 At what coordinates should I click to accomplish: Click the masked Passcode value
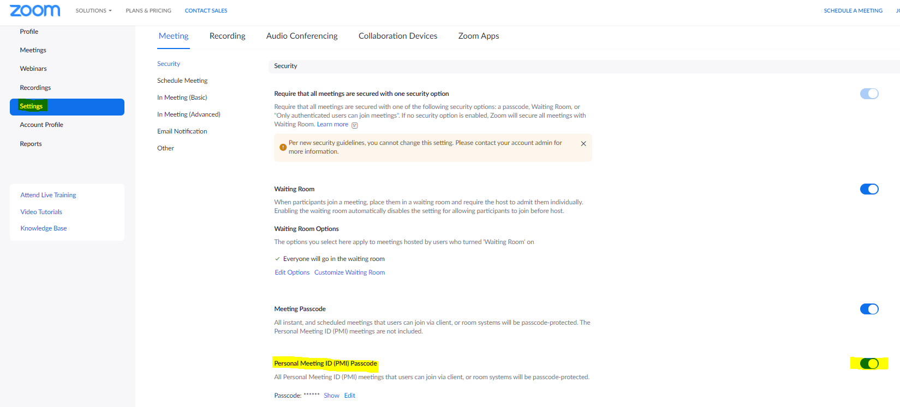(x=312, y=394)
